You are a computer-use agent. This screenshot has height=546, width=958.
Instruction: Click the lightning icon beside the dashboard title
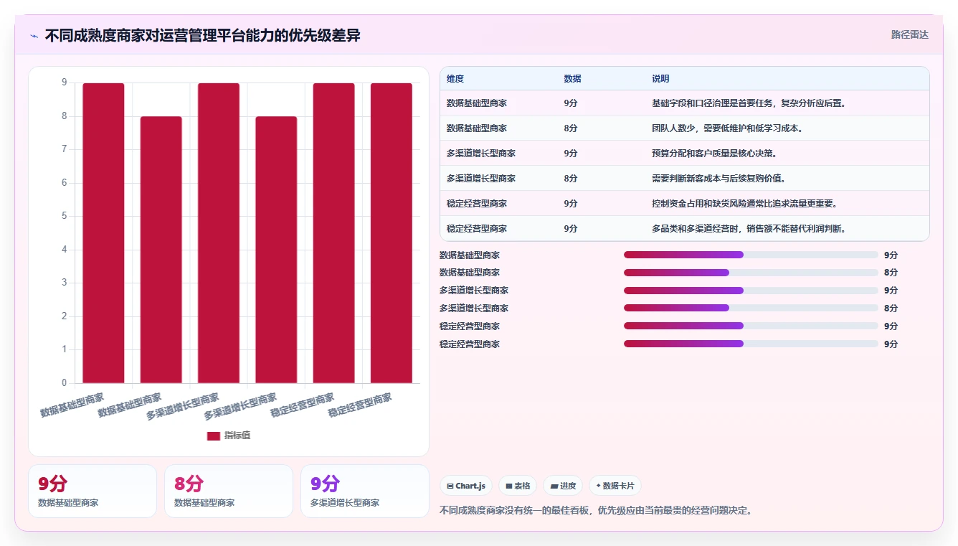point(34,36)
